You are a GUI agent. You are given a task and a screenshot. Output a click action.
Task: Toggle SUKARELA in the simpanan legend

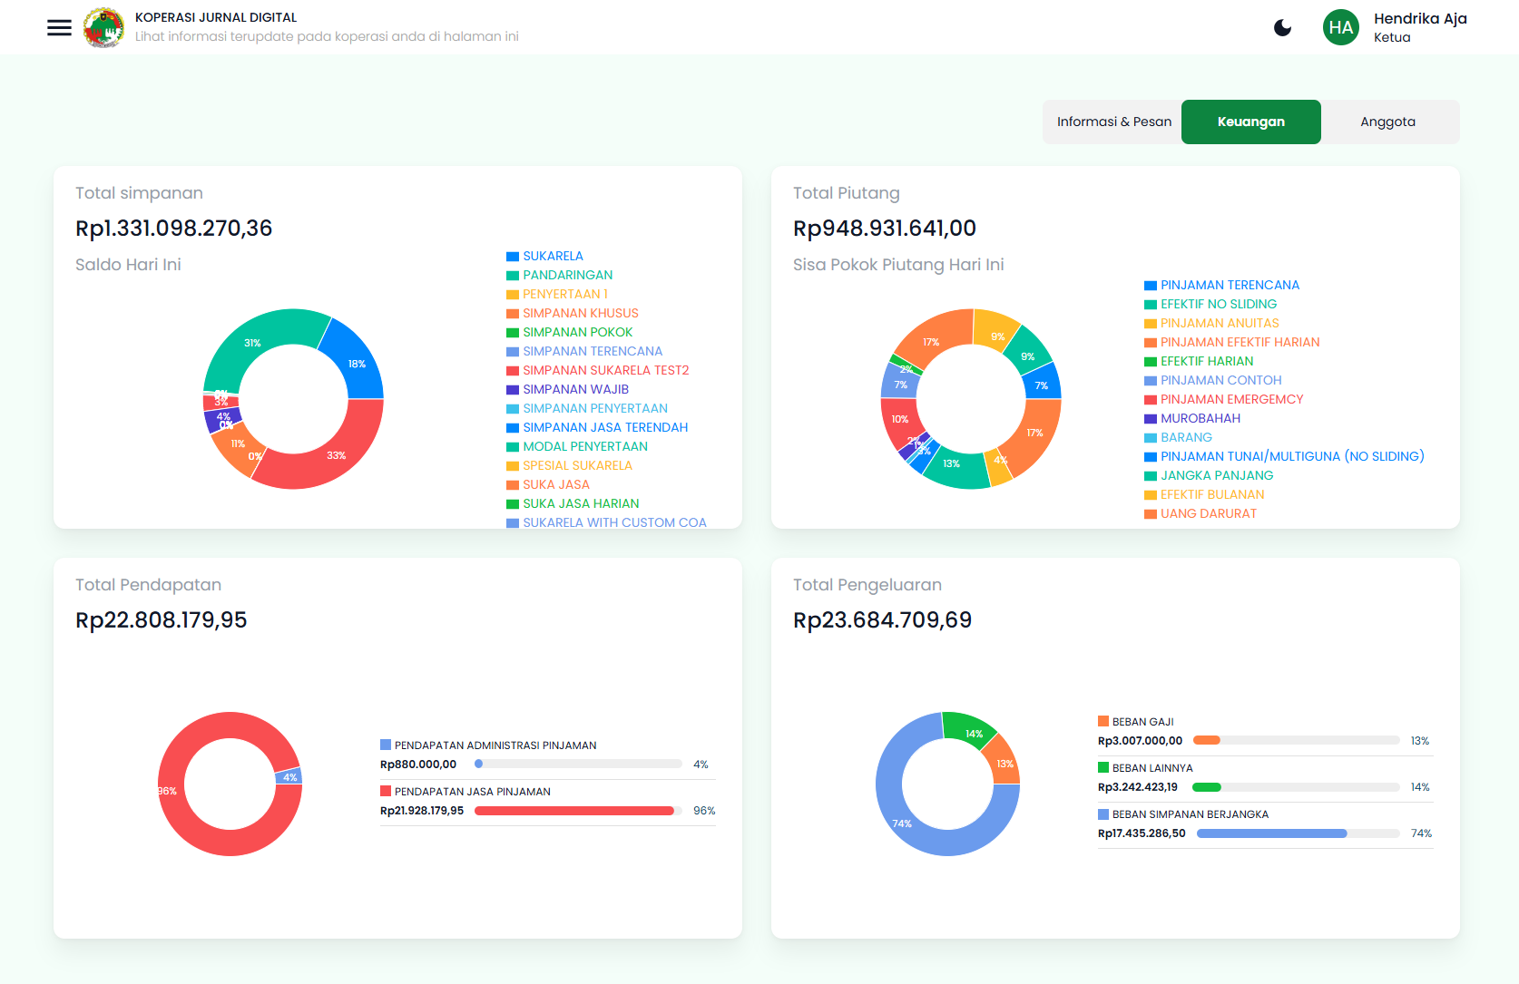[x=553, y=256]
